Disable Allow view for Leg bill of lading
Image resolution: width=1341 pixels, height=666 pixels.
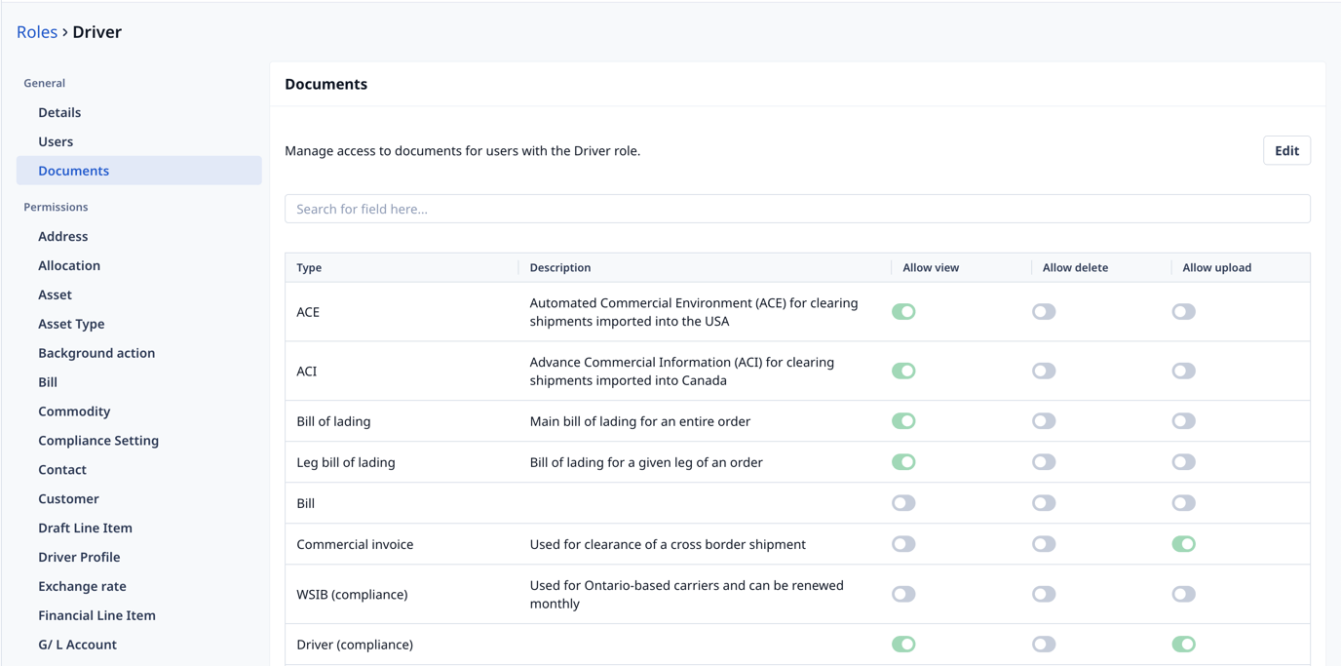903,462
